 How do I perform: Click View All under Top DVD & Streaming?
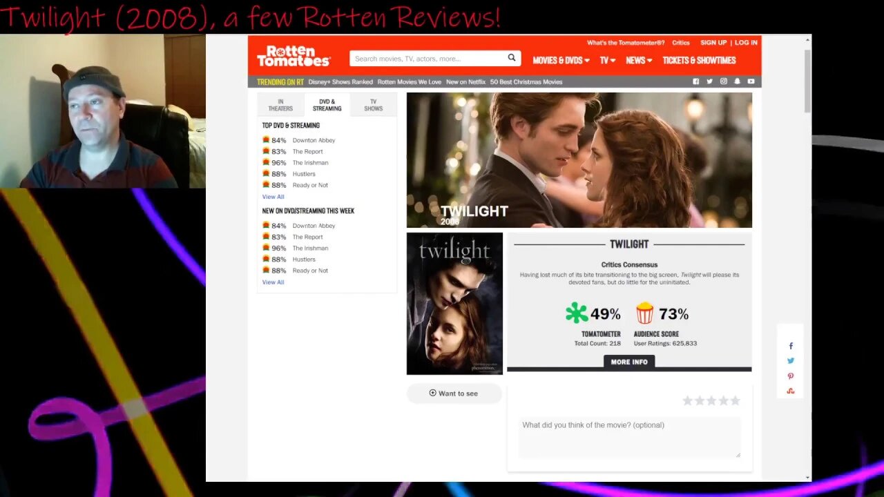(x=273, y=197)
